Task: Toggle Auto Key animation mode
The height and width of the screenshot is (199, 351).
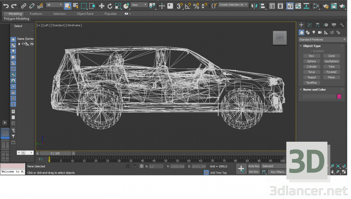Action: (254, 166)
